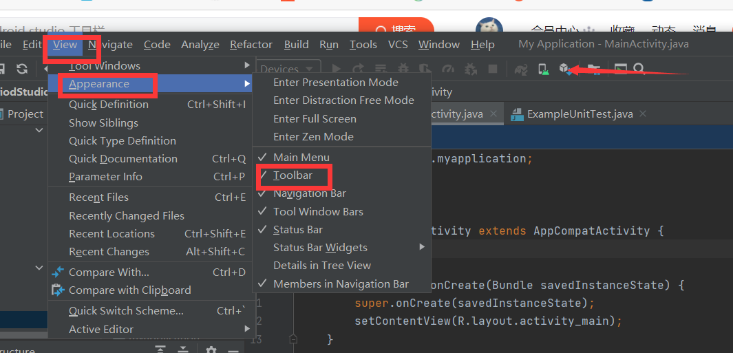Enable Details in Tree View

coord(342,265)
